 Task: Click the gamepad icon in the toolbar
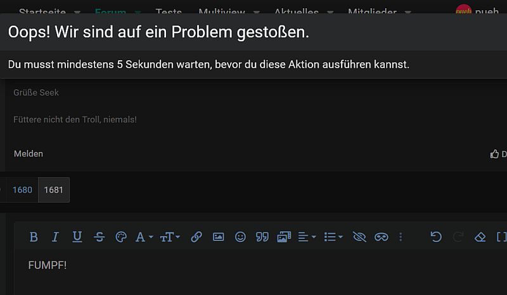(x=381, y=237)
